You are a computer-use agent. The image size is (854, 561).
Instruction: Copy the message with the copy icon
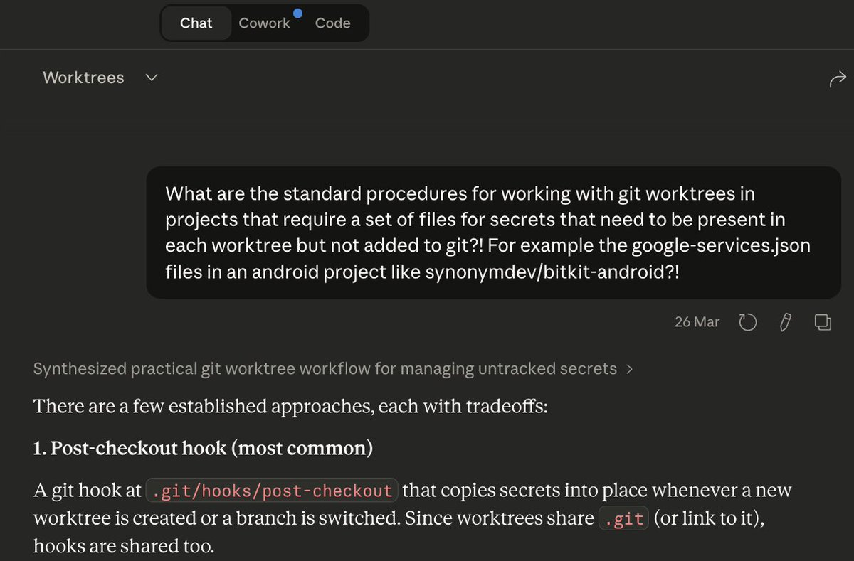(x=823, y=322)
